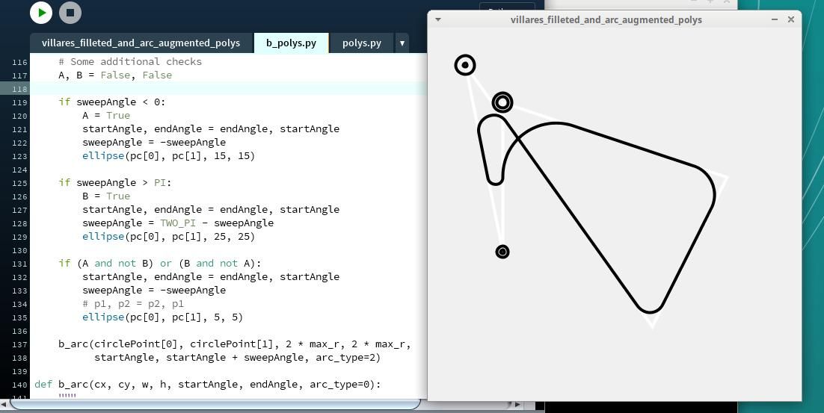Click the sketch window title bar
Viewport: 824px width, 413px height.
pos(606,19)
